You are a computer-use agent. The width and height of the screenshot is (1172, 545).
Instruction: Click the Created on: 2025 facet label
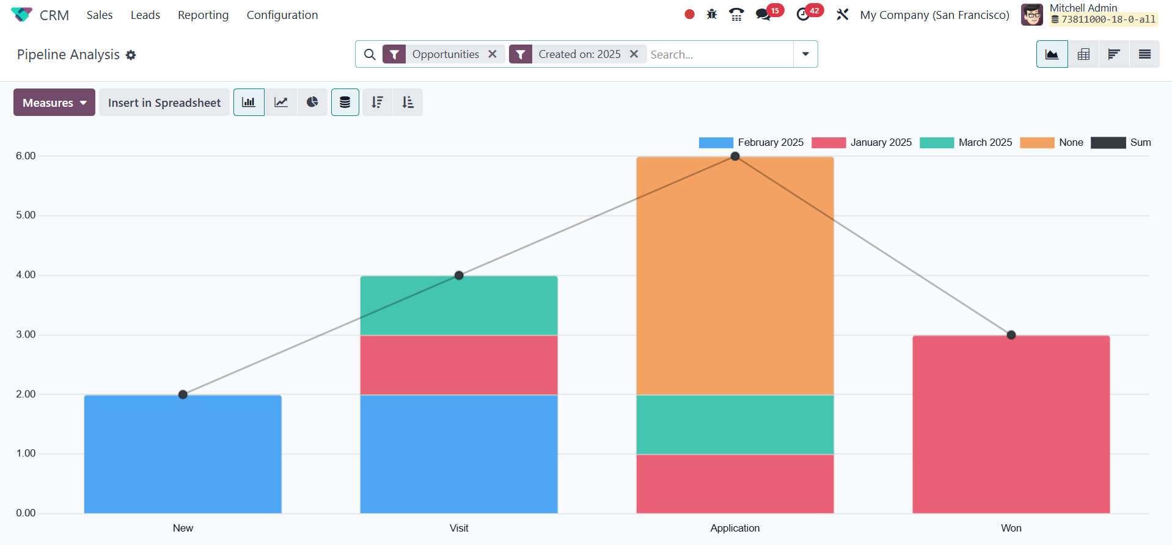pos(579,54)
